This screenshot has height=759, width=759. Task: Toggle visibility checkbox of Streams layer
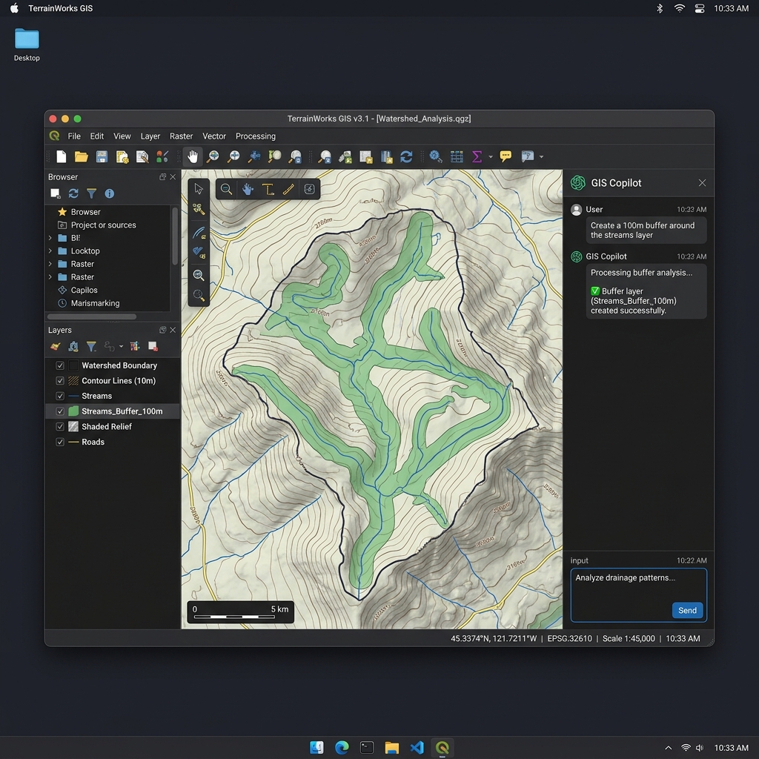pos(60,396)
